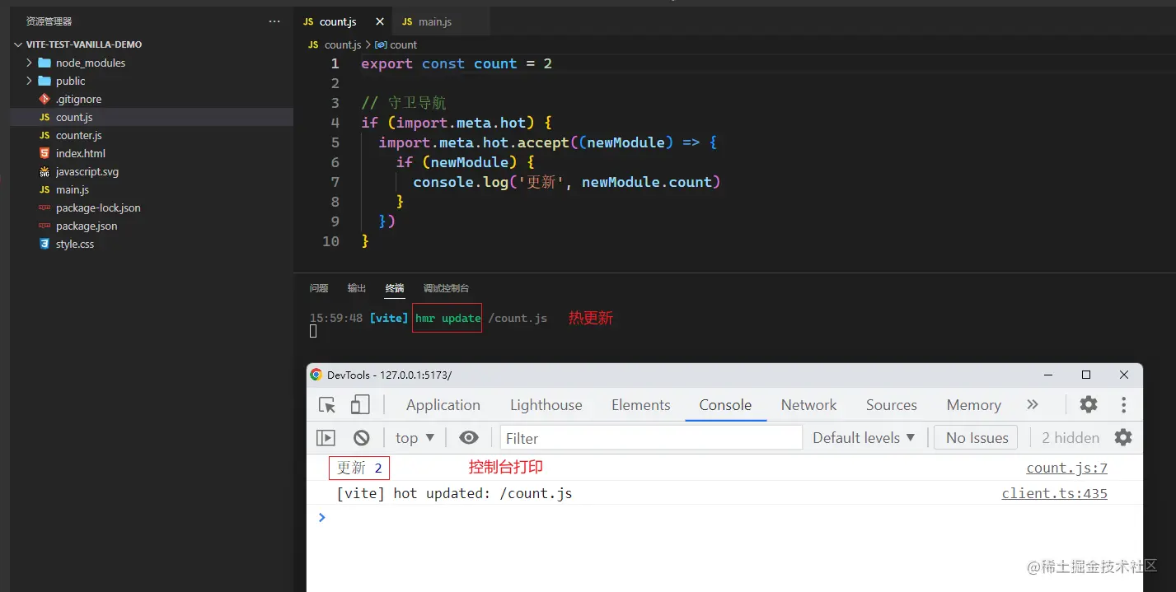The width and height of the screenshot is (1176, 592).
Task: Click count.js in the breadcrumb path
Action: pyautogui.click(x=343, y=45)
